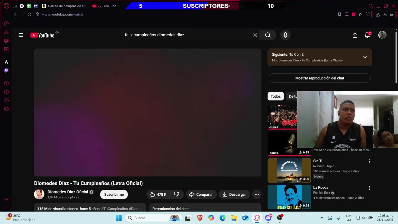Clear the YouTube search text
This screenshot has height=224, width=398.
pyautogui.click(x=255, y=35)
